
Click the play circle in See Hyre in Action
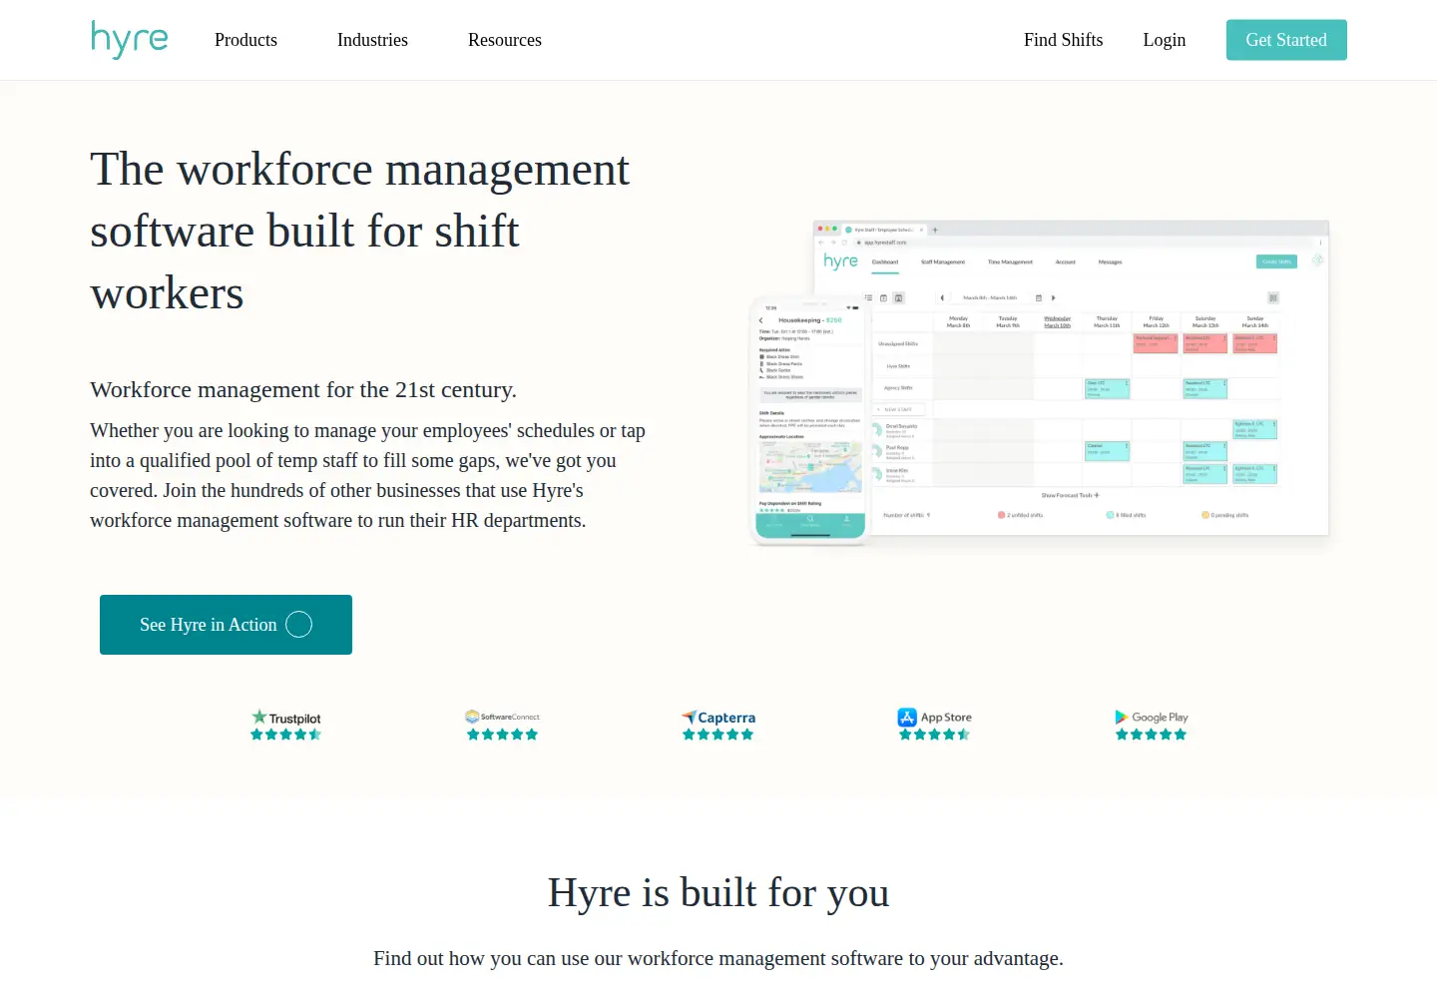(299, 625)
